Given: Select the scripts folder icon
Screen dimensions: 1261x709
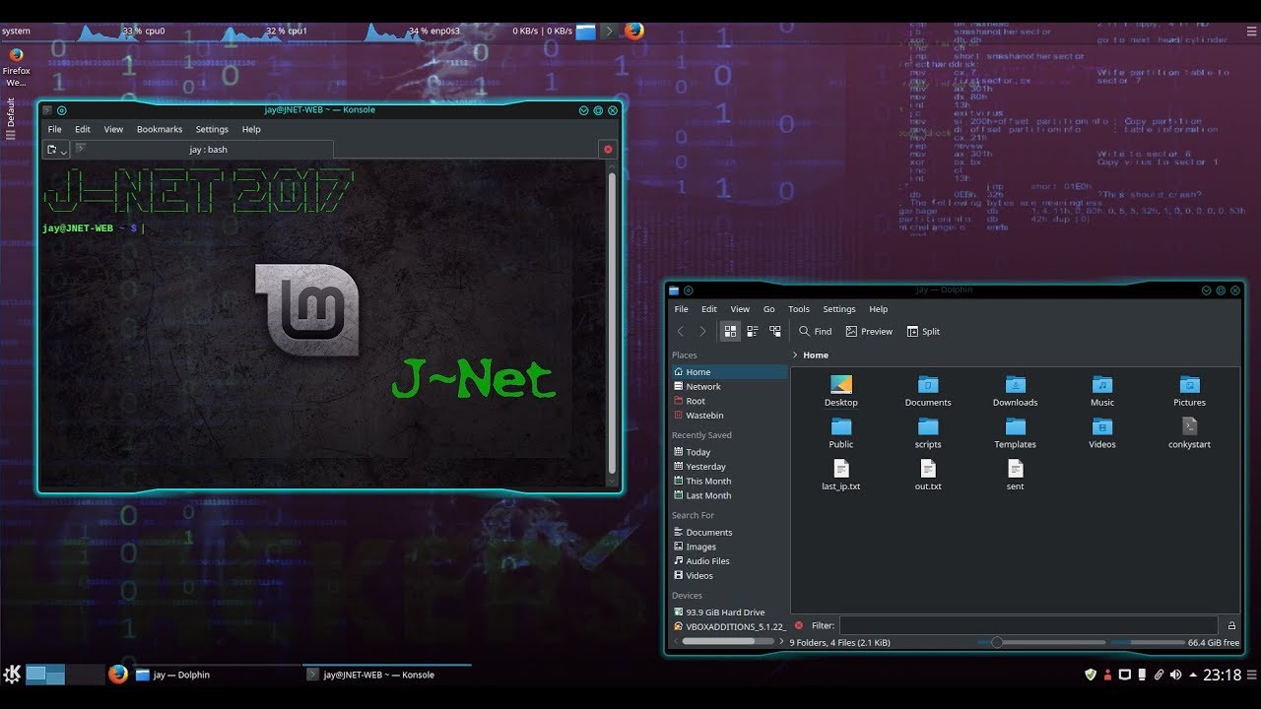Looking at the screenshot, I should tap(928, 426).
